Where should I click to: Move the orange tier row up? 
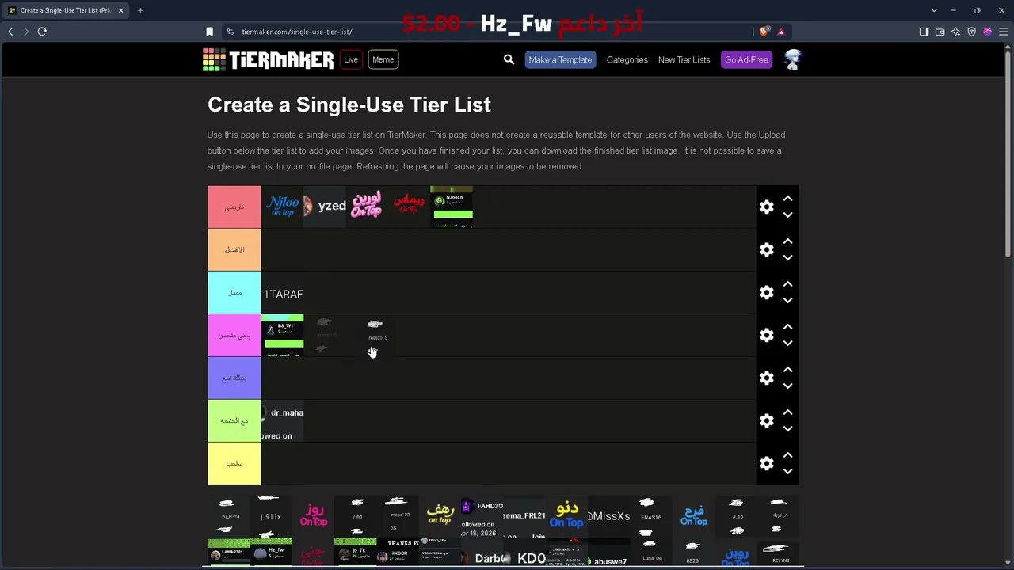[x=787, y=241]
